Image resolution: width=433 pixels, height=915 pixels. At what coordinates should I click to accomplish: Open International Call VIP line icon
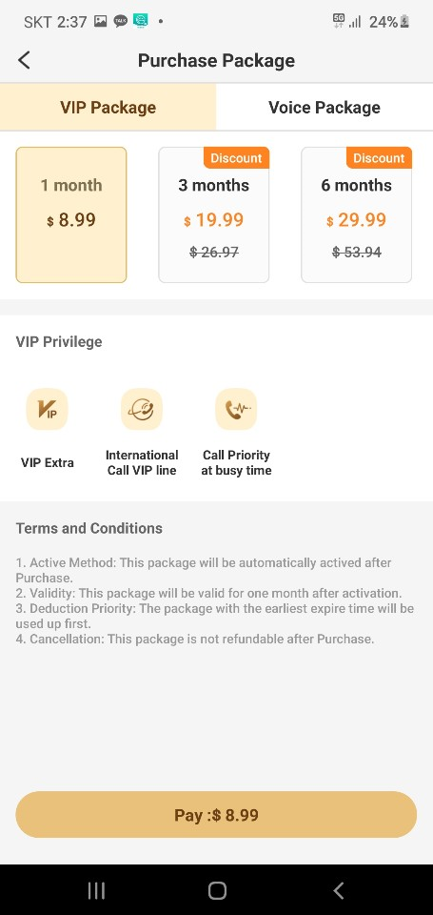click(x=142, y=409)
